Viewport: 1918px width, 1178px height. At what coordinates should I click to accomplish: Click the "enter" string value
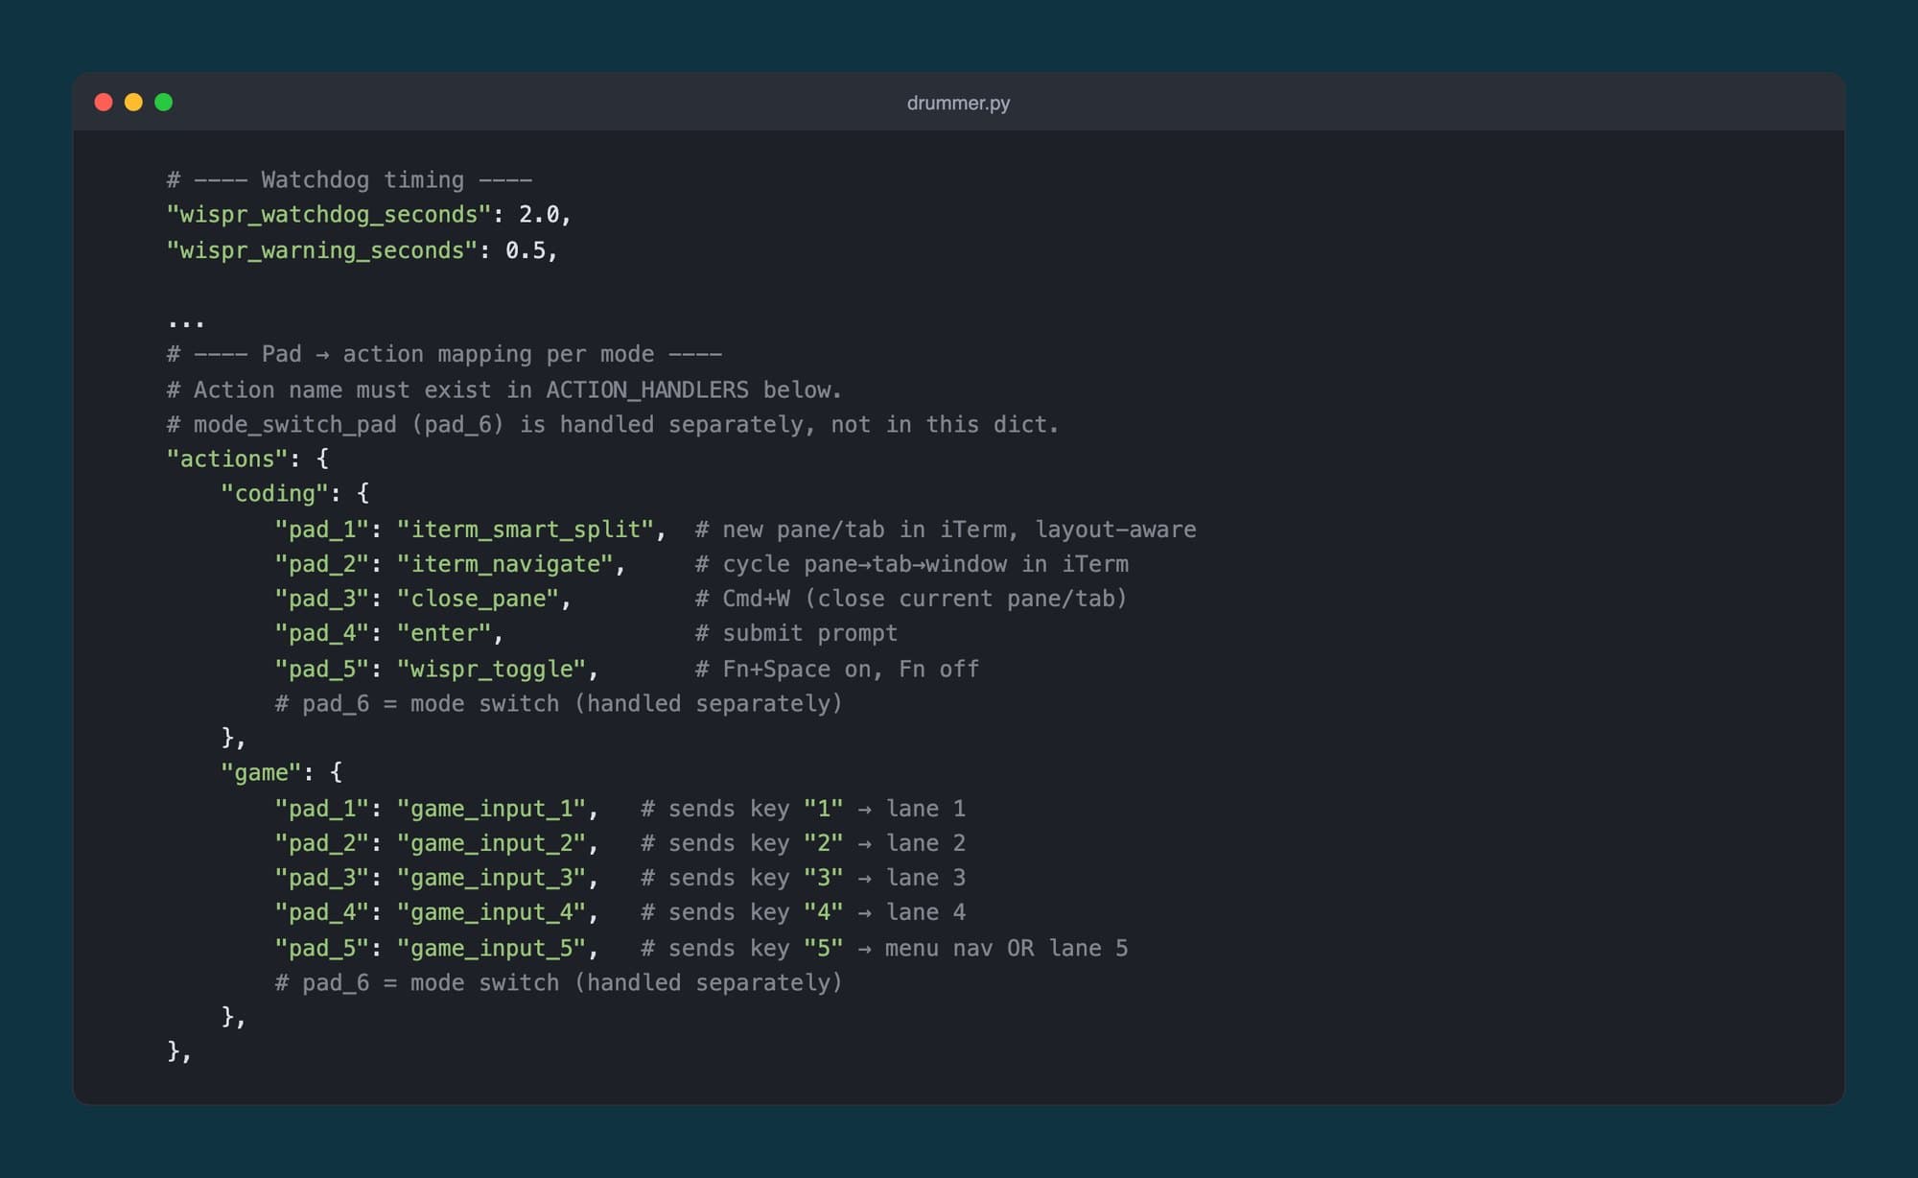click(444, 633)
